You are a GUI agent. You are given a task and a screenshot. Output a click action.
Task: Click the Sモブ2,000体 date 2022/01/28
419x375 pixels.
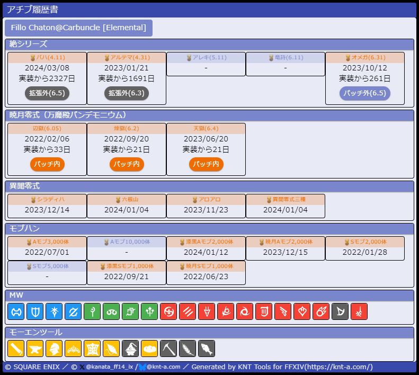pos(365,252)
